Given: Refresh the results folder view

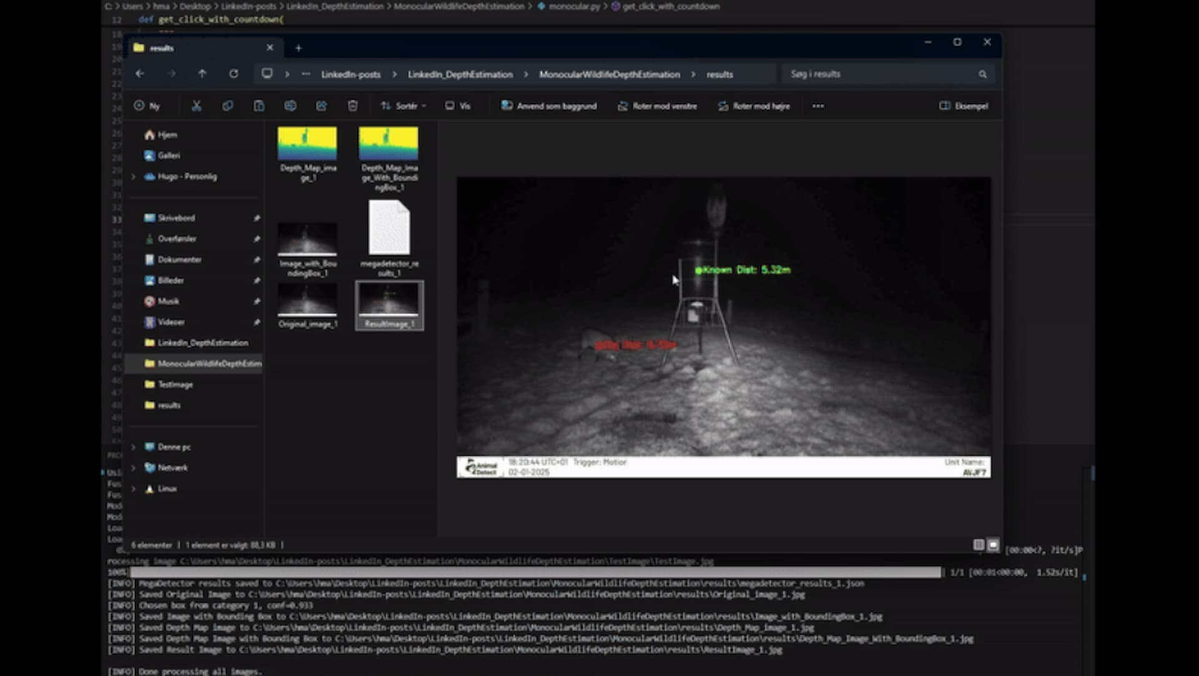Looking at the screenshot, I should tap(234, 74).
